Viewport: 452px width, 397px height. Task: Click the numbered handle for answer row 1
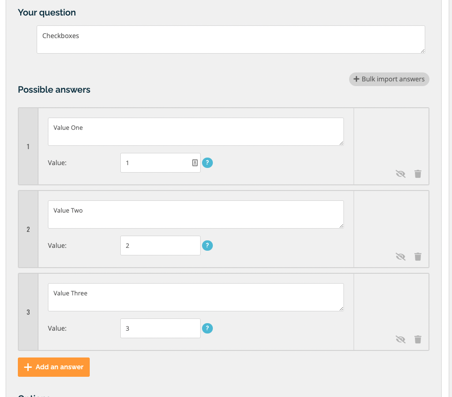click(28, 146)
